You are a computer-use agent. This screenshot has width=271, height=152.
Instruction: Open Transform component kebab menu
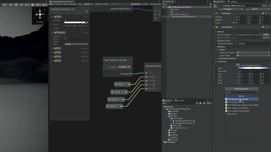[x=269, y=13]
